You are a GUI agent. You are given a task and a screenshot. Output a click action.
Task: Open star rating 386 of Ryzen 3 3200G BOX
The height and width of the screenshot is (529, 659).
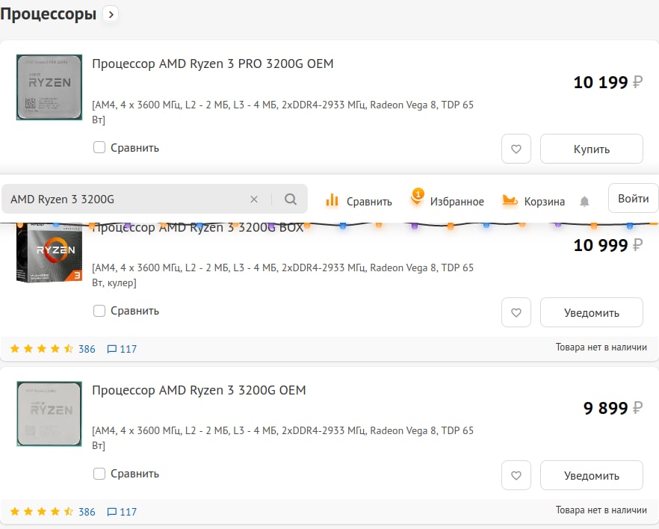coord(53,349)
